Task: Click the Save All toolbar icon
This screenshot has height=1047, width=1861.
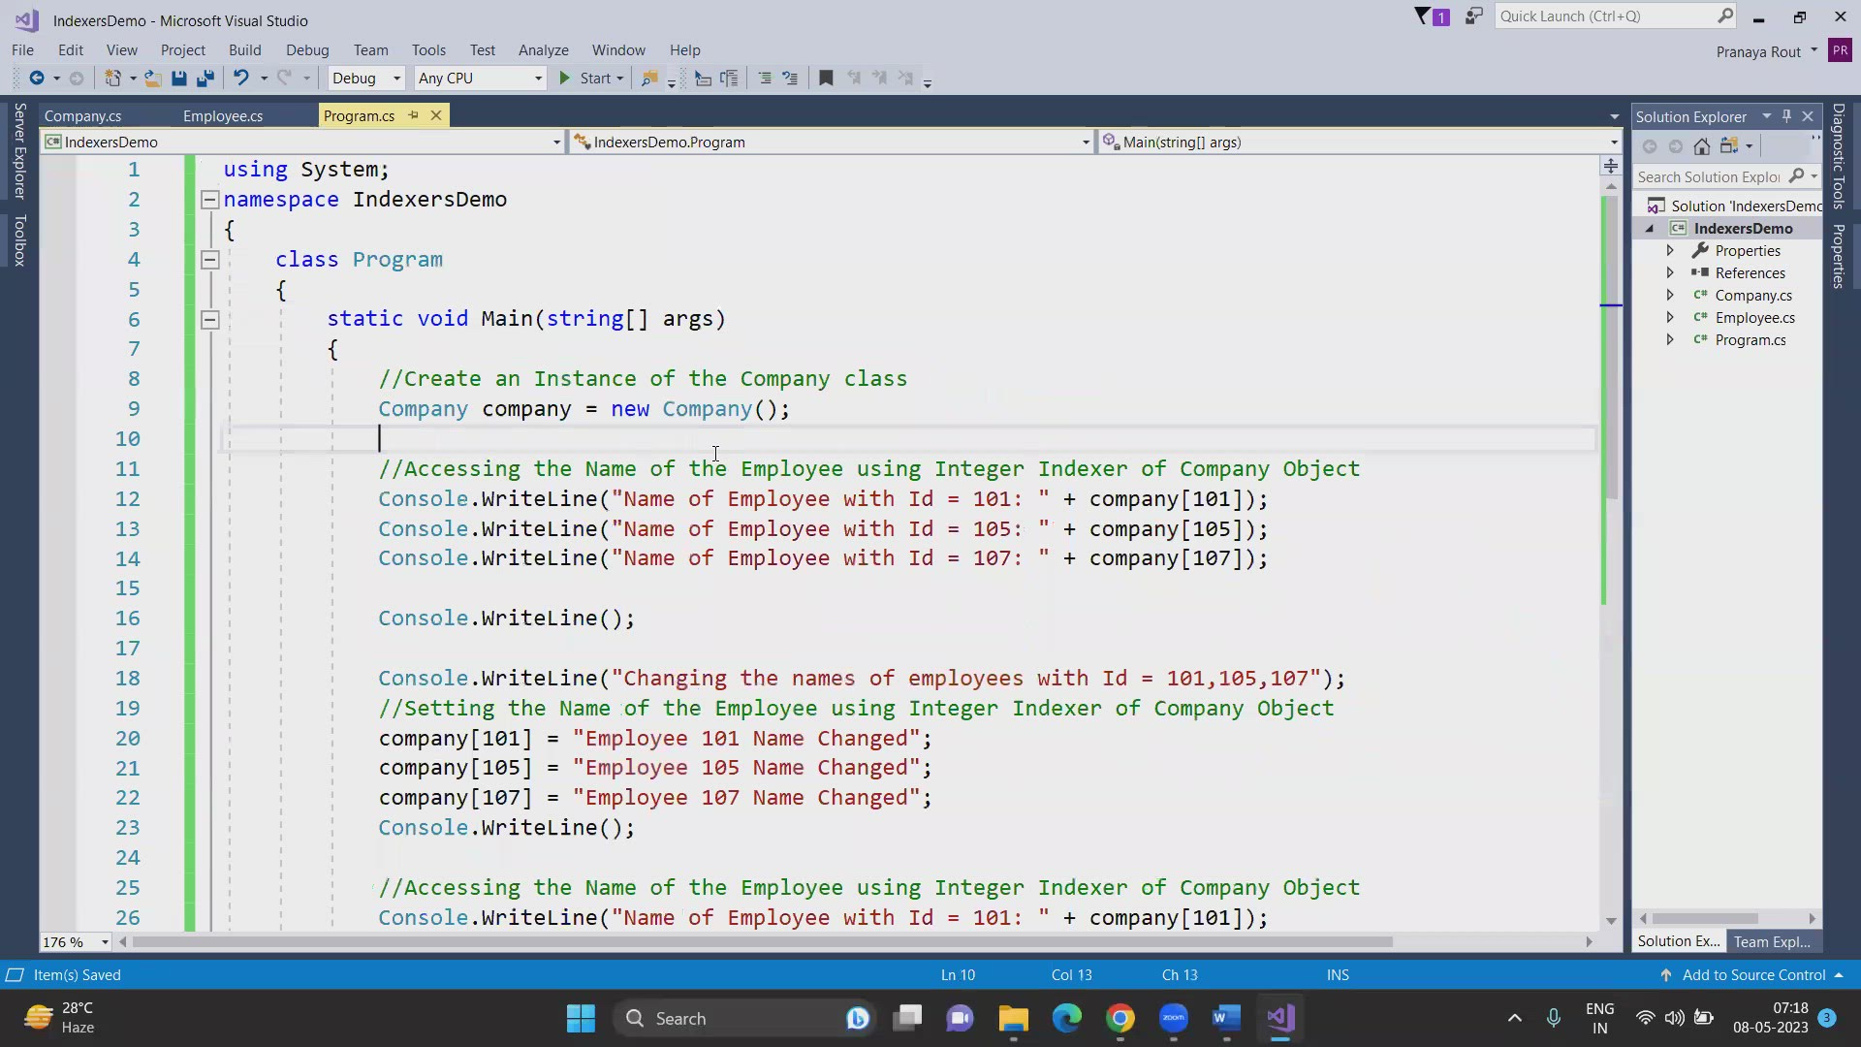Action: coord(205,79)
